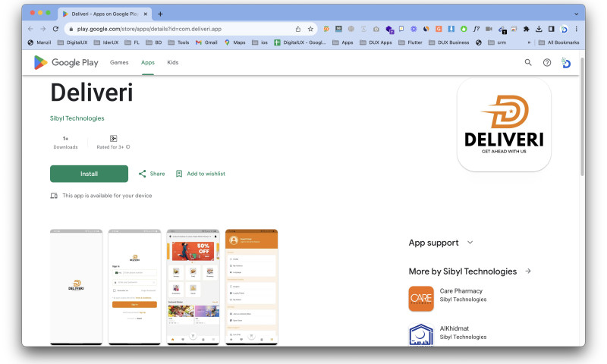Screen dimensions: 607x364
Task: Click the blue gear extension icon
Action: tap(414, 29)
